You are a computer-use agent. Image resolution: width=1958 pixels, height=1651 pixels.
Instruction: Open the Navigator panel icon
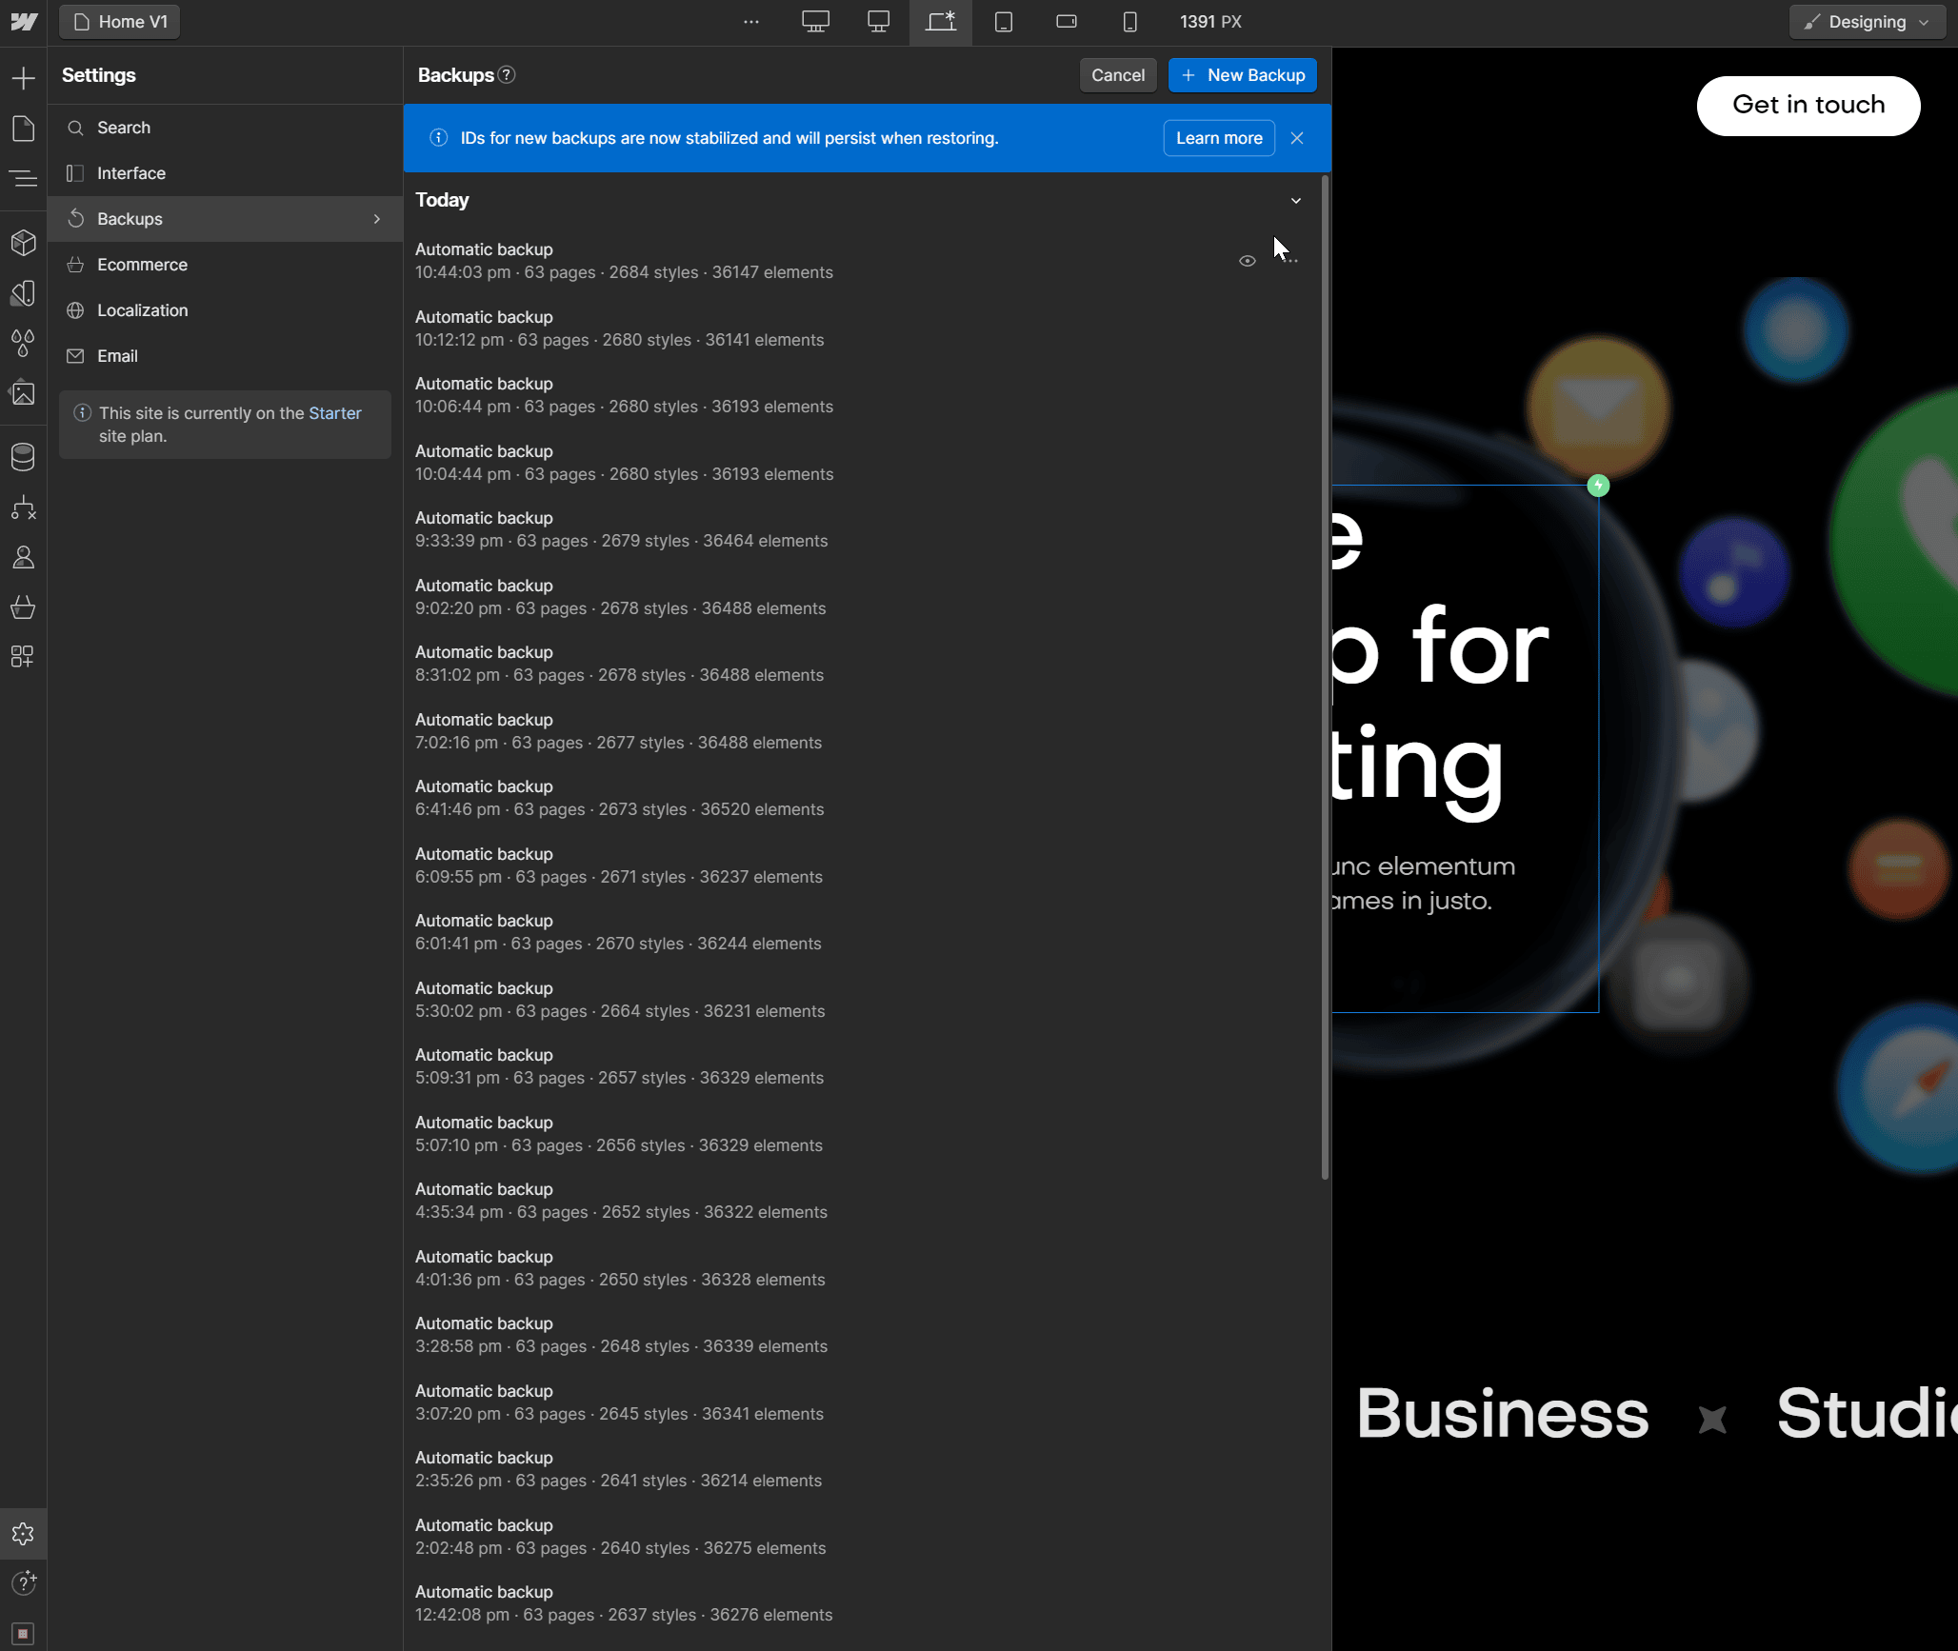click(x=23, y=178)
